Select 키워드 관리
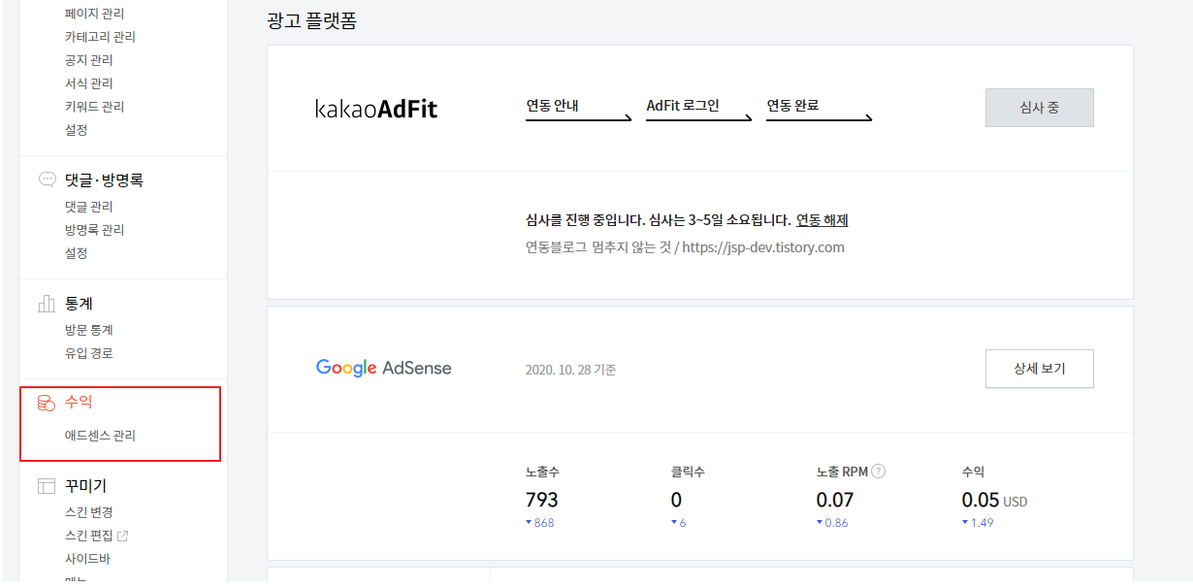Image resolution: width=1193 pixels, height=586 pixels. [94, 107]
